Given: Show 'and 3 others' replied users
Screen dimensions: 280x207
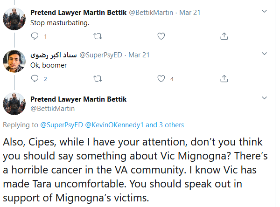Looking at the screenshot, I should coord(165,125).
